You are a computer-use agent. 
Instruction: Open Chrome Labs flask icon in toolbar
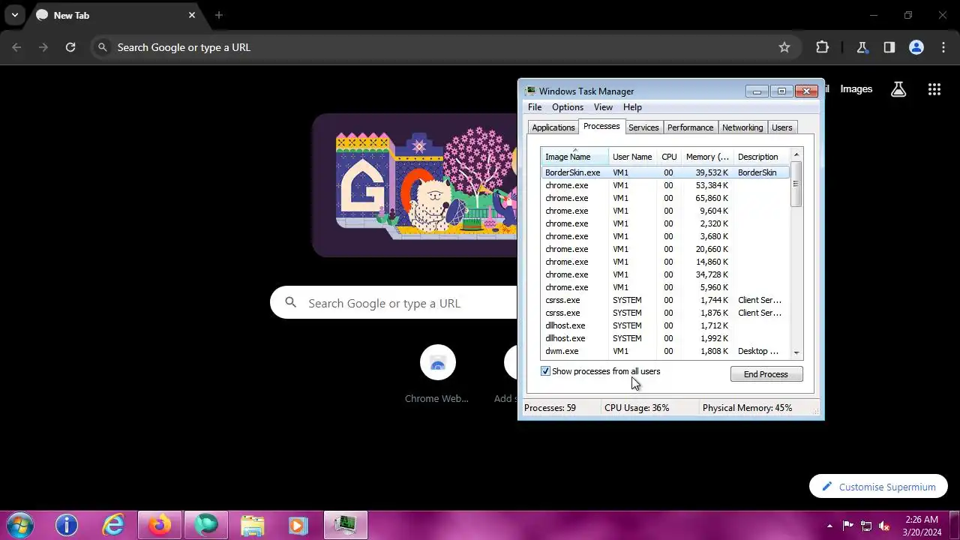point(862,47)
